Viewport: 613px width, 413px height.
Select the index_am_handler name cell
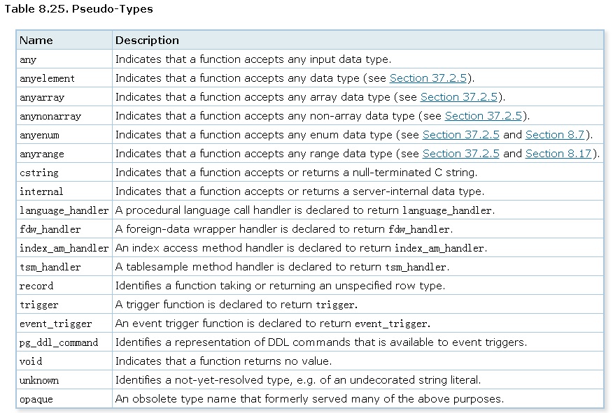click(64, 248)
